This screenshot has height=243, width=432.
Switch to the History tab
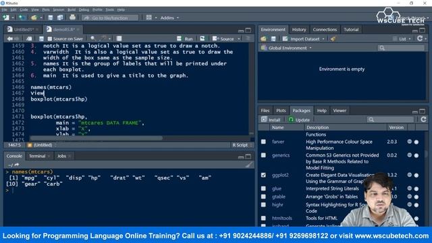299,30
